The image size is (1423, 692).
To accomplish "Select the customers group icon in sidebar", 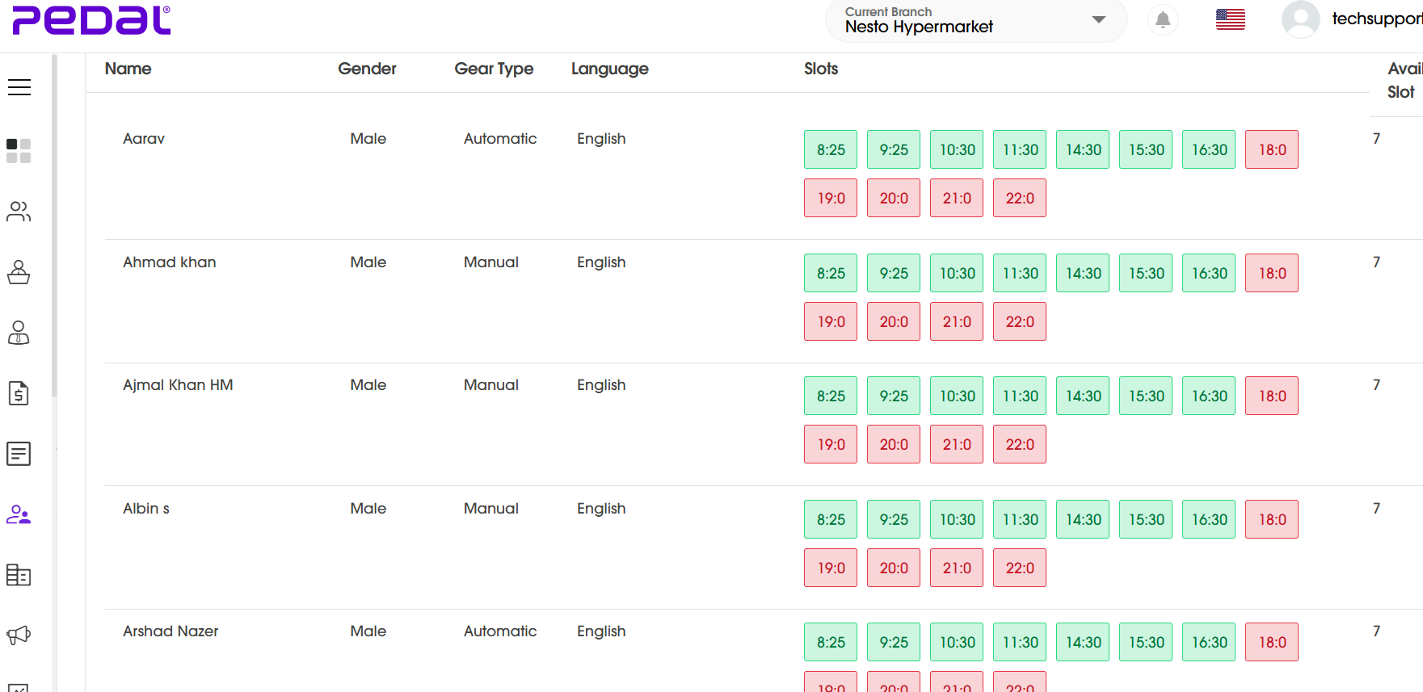I will pos(18,212).
